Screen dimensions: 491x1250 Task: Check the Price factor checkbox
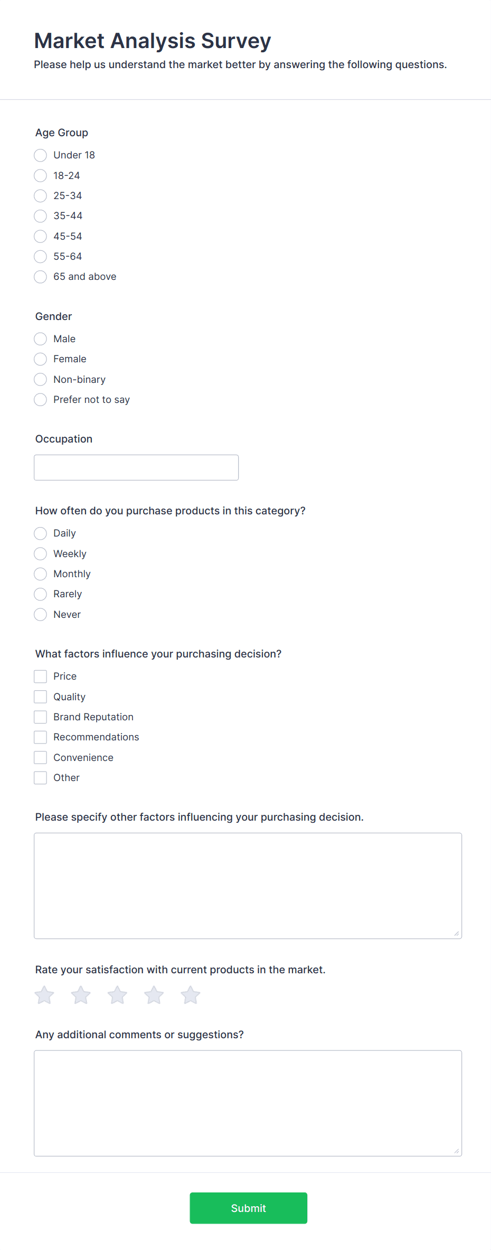coord(41,676)
